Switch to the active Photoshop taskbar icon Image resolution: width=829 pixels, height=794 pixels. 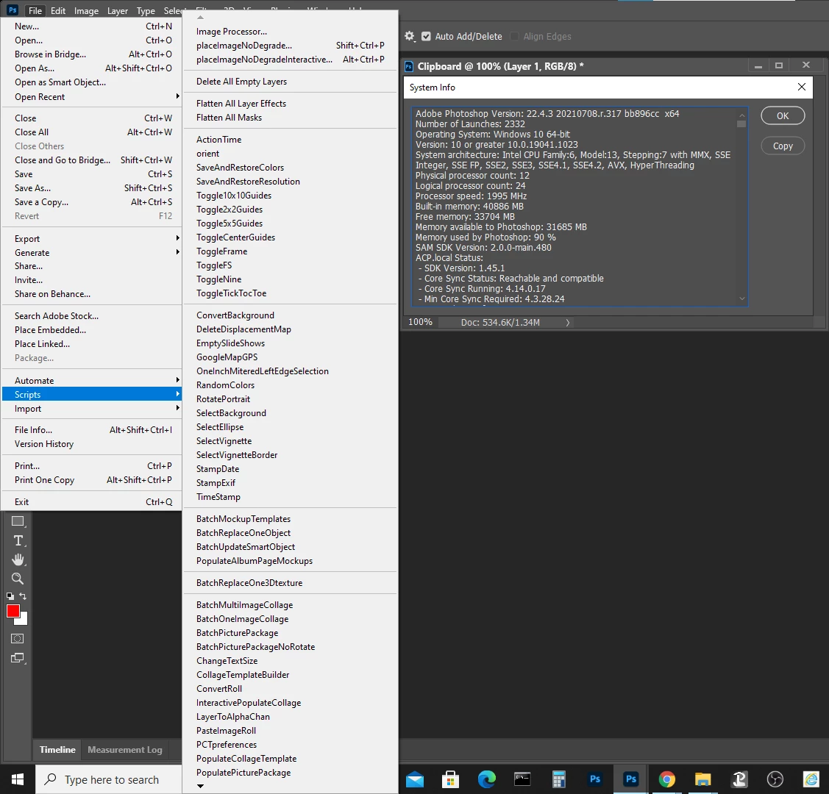[x=630, y=779]
